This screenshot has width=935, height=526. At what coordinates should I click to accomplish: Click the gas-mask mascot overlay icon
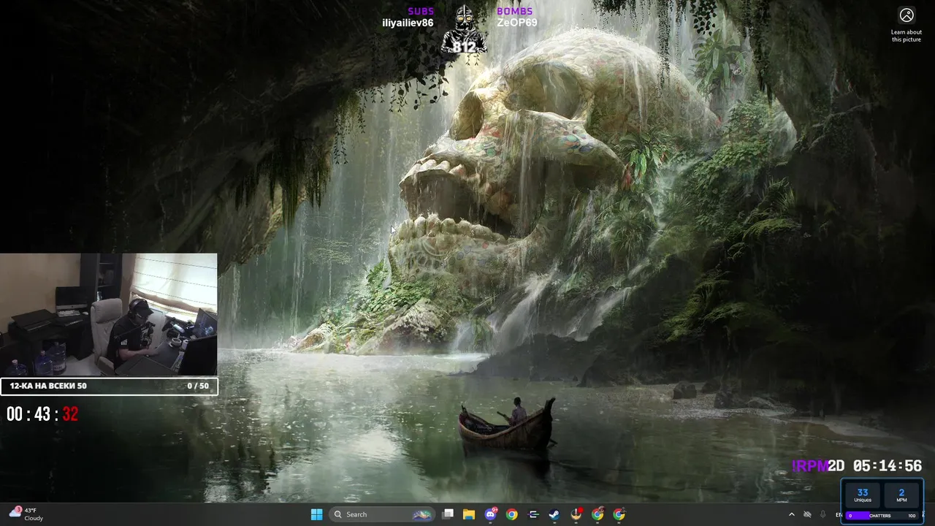tap(464, 29)
